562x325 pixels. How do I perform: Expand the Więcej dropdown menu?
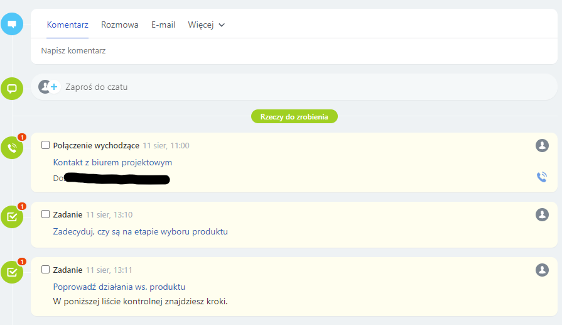(x=206, y=25)
